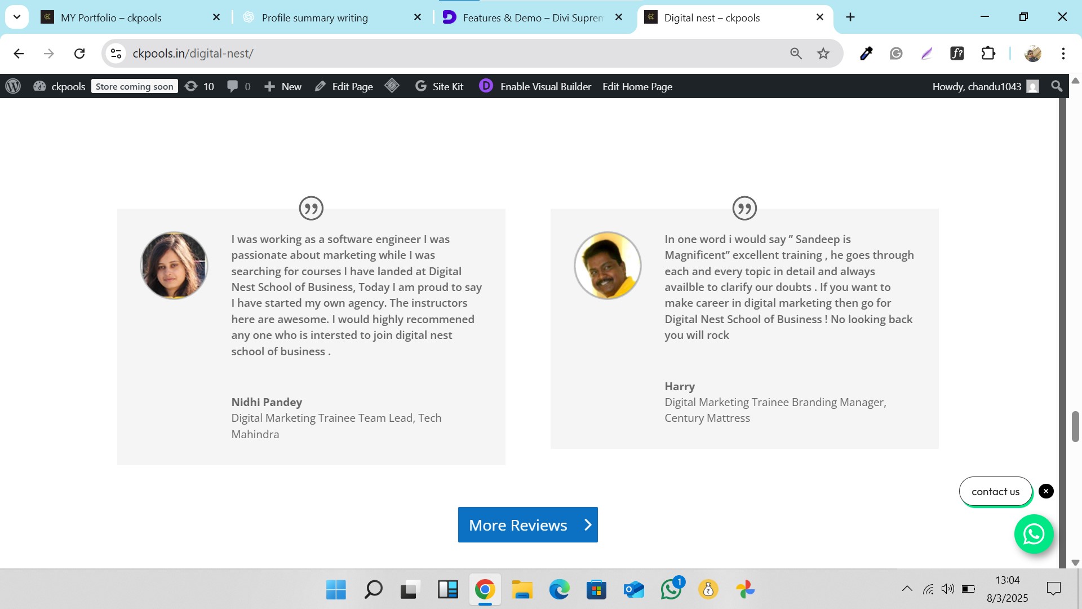Viewport: 1082px width, 609px height.
Task: Open the Chrome three-dot menu
Action: point(1063,54)
